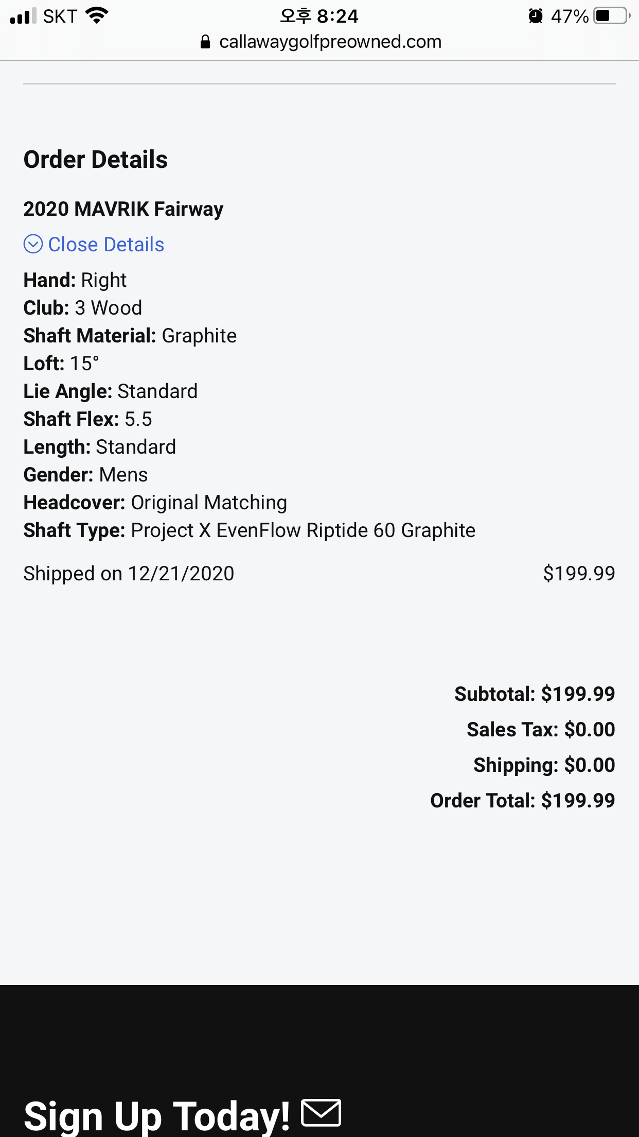The image size is (639, 1137).
Task: Tap the battery icon in status bar
Action: pos(611,16)
